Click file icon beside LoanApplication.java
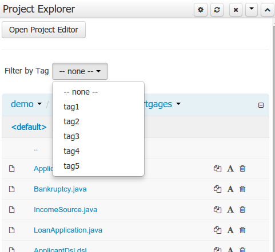Screen dimensions: 275x252 tap(12, 230)
